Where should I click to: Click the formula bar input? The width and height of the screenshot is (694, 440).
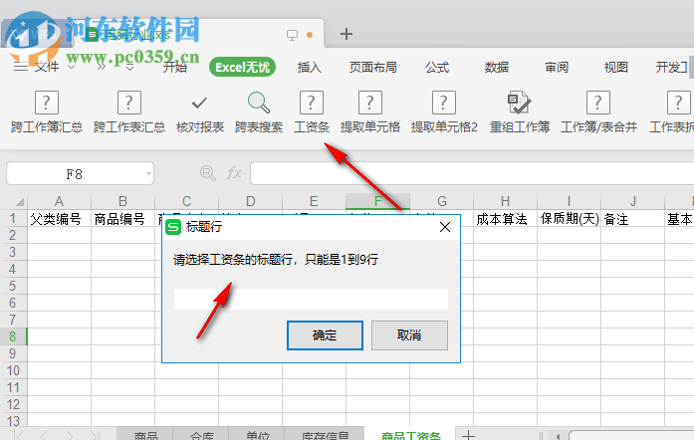pyautogui.click(x=472, y=172)
